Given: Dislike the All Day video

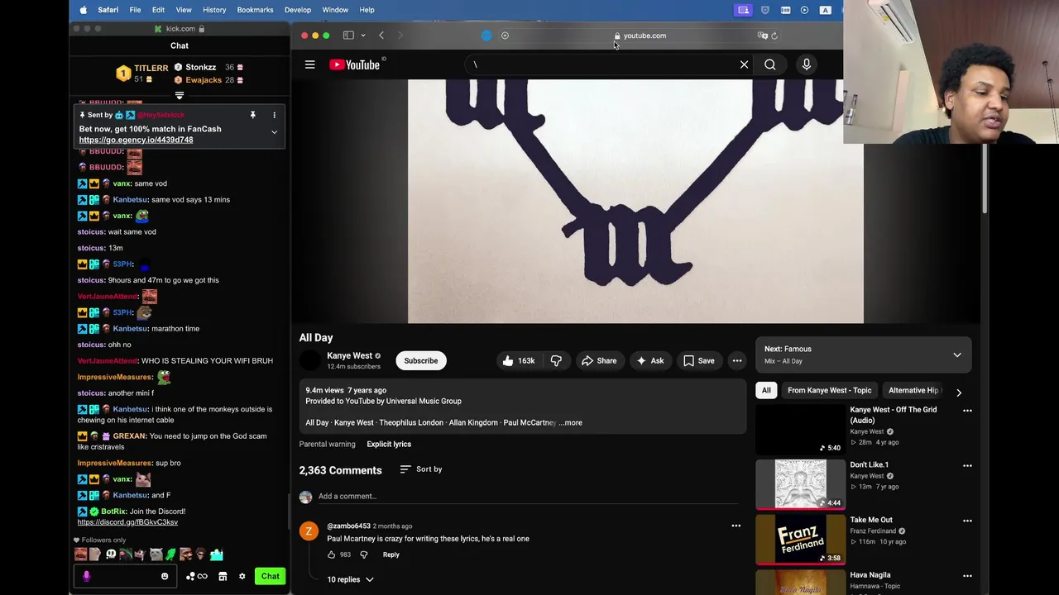Looking at the screenshot, I should [556, 360].
